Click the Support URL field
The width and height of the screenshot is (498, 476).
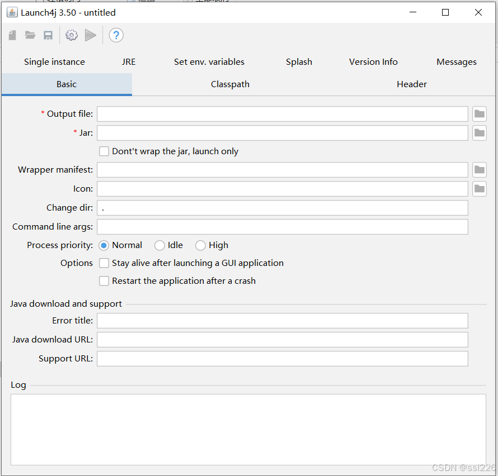pyautogui.click(x=283, y=359)
